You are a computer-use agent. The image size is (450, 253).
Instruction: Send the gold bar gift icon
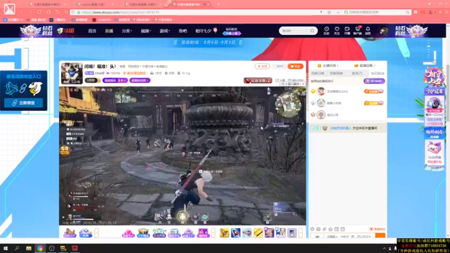(x=258, y=233)
